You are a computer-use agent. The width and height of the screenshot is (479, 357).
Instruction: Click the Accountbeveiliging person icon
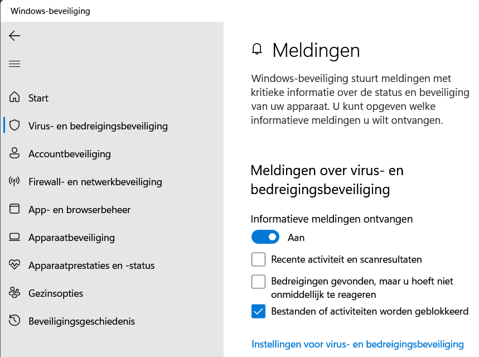click(x=15, y=153)
